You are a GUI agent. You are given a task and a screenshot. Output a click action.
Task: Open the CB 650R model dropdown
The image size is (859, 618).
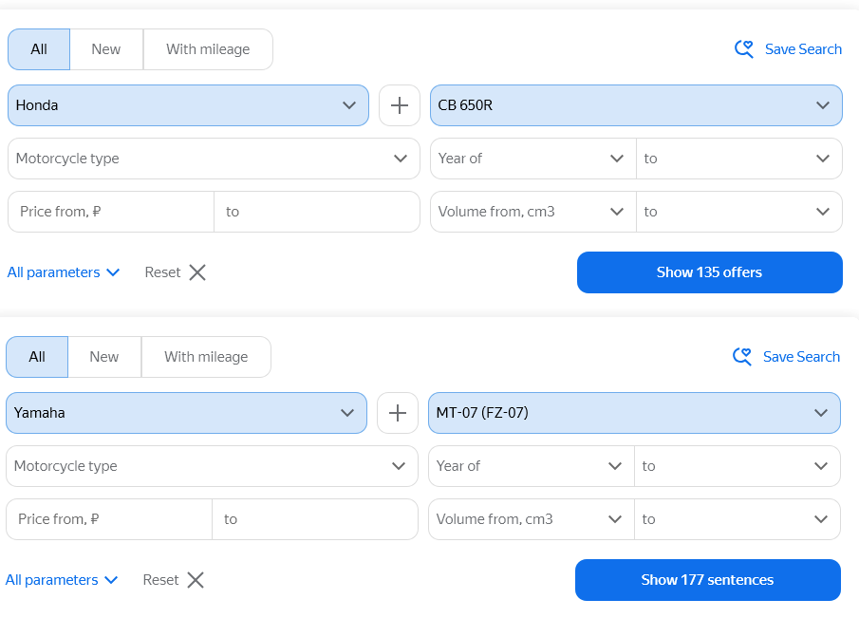point(636,105)
